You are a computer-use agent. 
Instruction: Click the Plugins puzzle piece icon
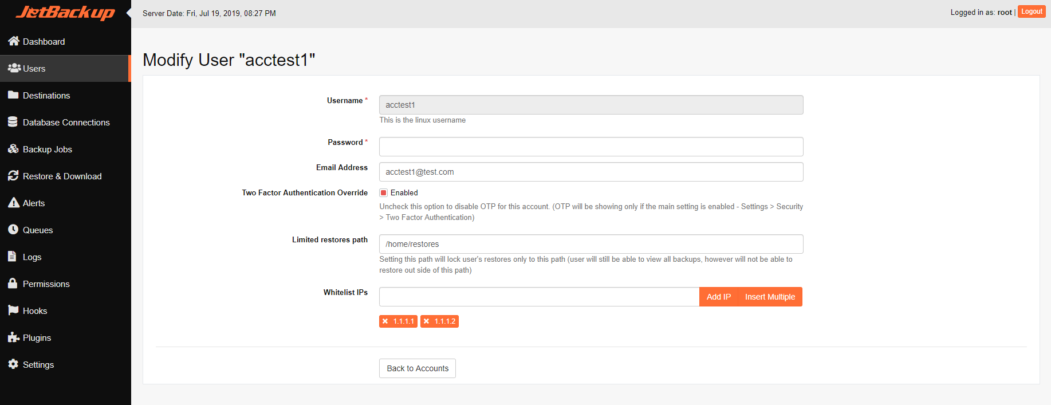coord(14,337)
